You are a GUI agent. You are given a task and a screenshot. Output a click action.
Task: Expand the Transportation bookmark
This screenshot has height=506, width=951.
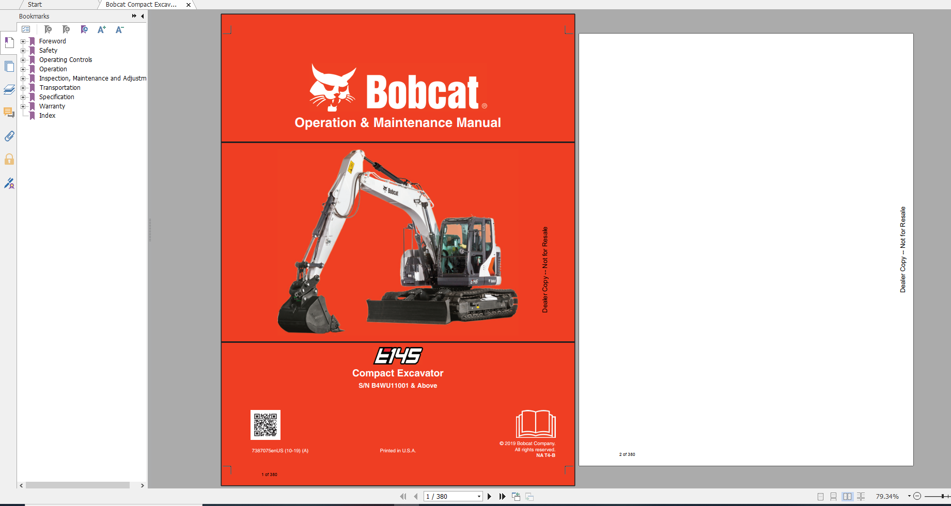point(23,88)
